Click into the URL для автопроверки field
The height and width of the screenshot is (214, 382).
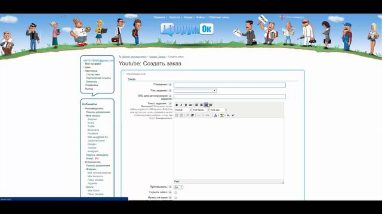[x=229, y=96]
